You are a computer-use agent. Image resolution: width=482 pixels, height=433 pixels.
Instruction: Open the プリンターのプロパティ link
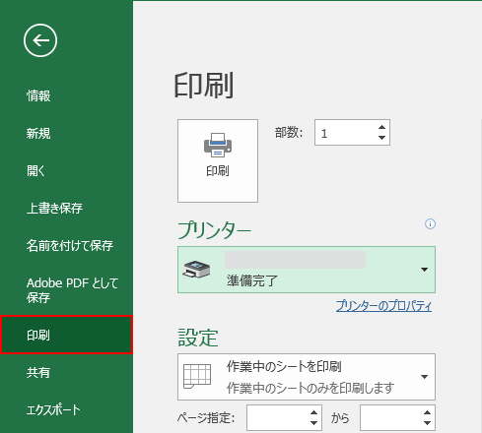pos(383,306)
